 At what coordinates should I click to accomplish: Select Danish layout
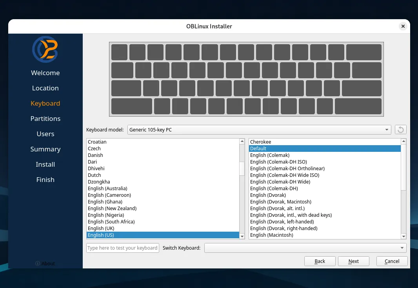click(163, 155)
